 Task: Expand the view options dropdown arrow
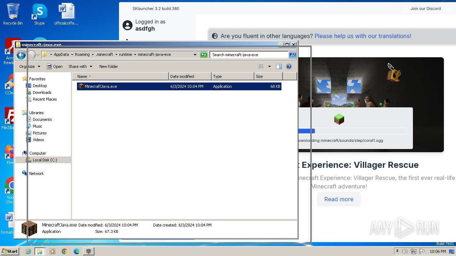click(269, 66)
